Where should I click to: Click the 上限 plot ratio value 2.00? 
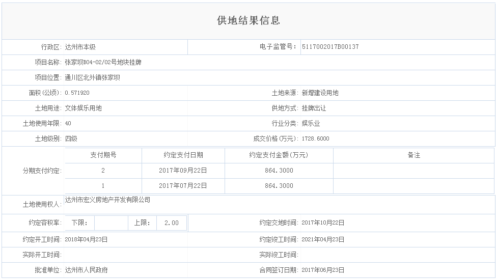[172, 223]
